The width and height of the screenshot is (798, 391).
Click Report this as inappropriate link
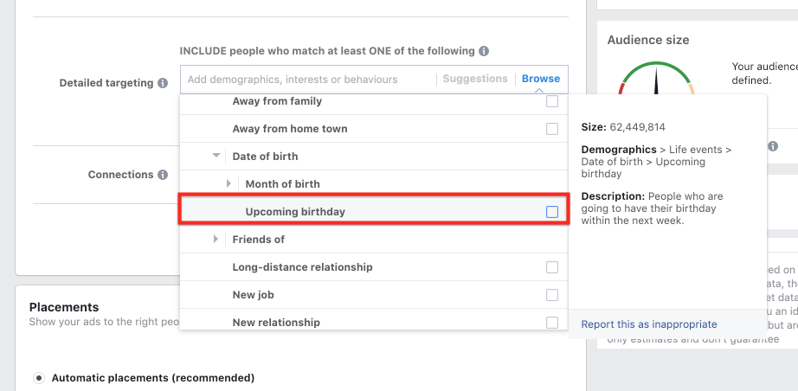(649, 324)
